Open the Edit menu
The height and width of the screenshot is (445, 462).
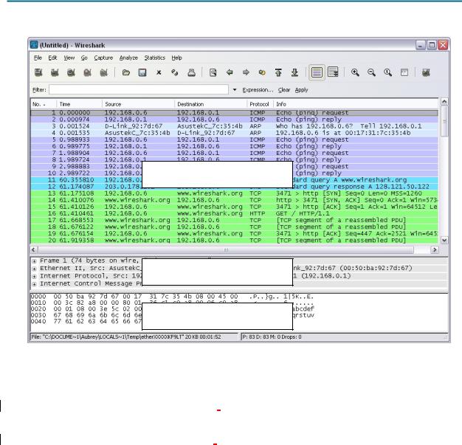click(52, 58)
